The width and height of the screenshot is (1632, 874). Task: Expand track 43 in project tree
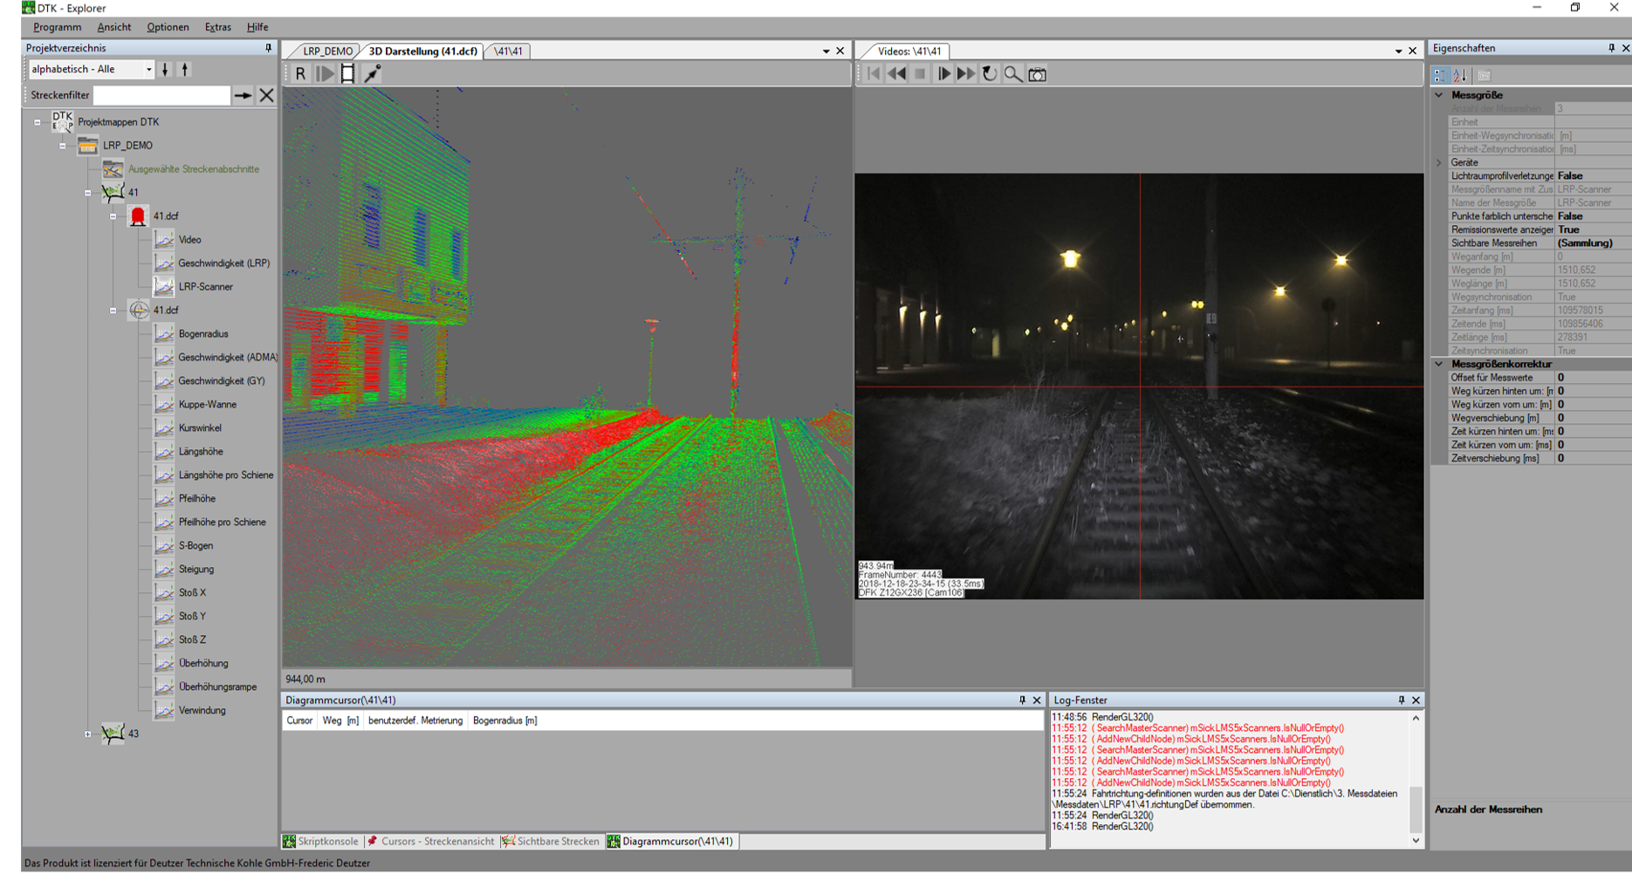click(88, 734)
